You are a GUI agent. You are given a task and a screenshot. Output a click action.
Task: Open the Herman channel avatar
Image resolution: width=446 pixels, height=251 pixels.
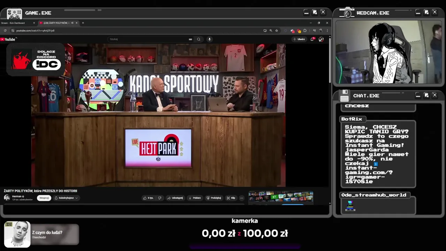(7, 198)
